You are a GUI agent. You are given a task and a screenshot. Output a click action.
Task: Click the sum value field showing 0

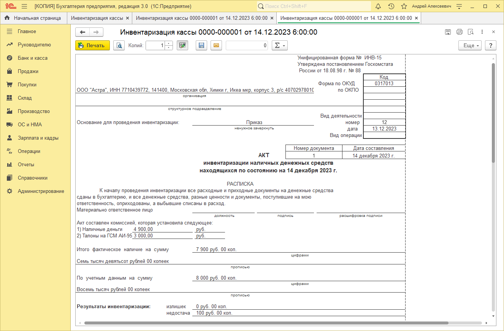tap(247, 46)
